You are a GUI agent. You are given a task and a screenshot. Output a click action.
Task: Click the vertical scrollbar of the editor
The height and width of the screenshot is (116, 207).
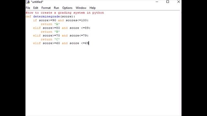180,63
